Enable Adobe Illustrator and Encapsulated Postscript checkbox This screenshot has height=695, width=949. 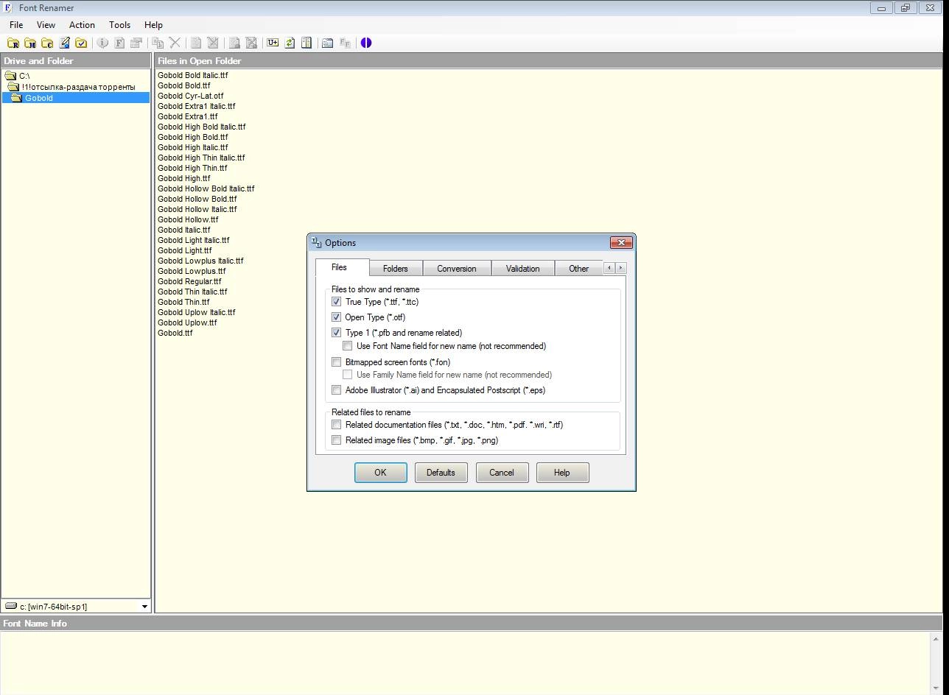(x=336, y=390)
